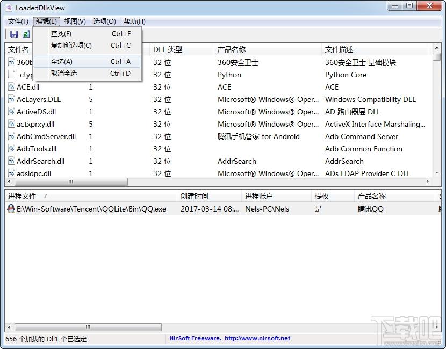
Task: Select the AcLayers.DLL row
Action: coord(219,99)
